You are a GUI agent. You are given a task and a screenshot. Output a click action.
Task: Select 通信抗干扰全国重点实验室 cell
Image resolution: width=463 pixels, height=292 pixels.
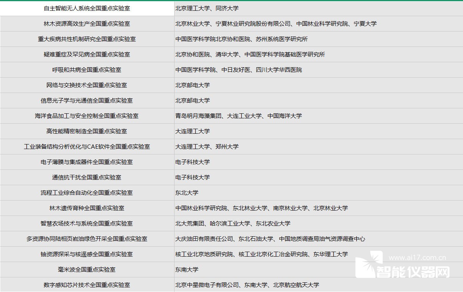[87, 177]
